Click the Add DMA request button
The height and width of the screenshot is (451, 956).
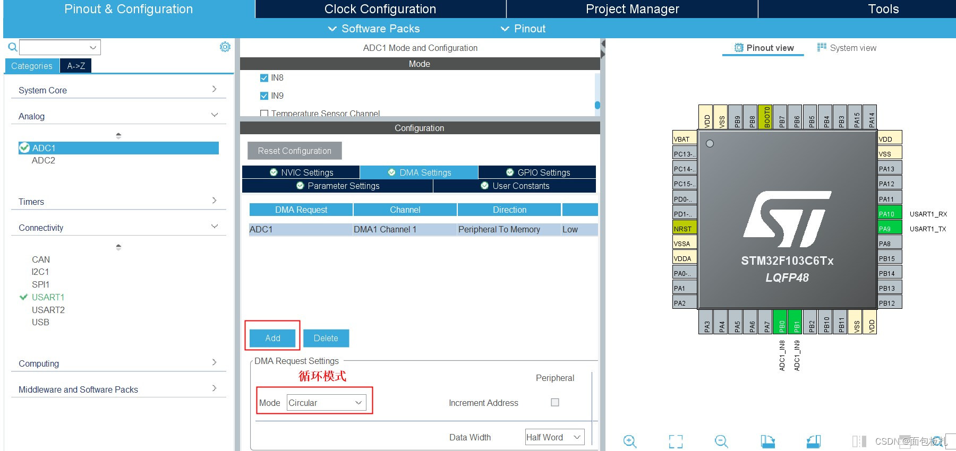[272, 338]
